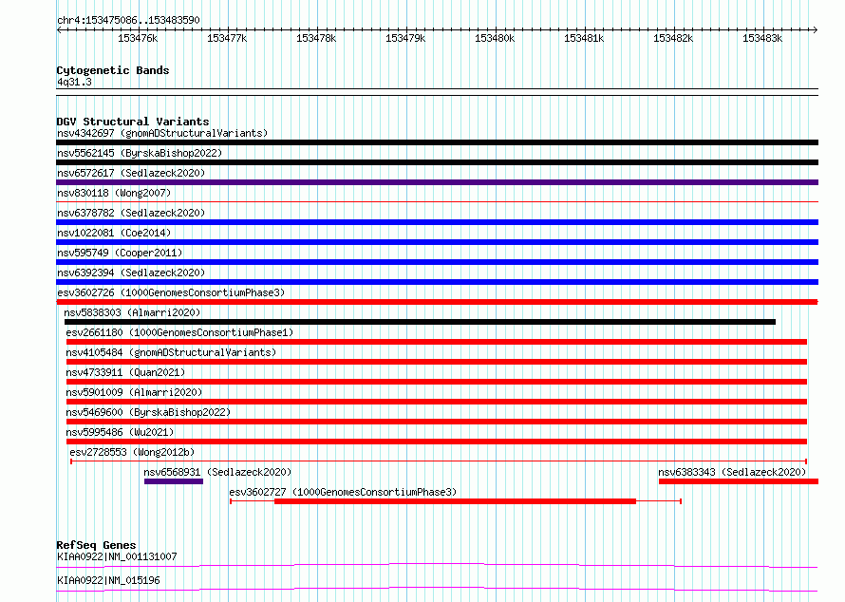Screen dimensions: 845x602
Task: Click the blue bar under nsv6378782
Action: [437, 222]
